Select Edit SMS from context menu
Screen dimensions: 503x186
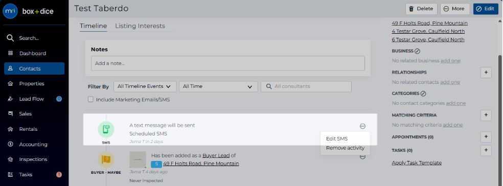tap(337, 139)
